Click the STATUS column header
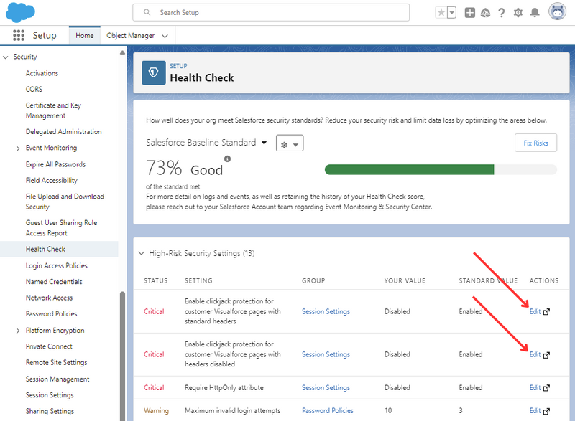This screenshot has height=421, width=575. (155, 281)
